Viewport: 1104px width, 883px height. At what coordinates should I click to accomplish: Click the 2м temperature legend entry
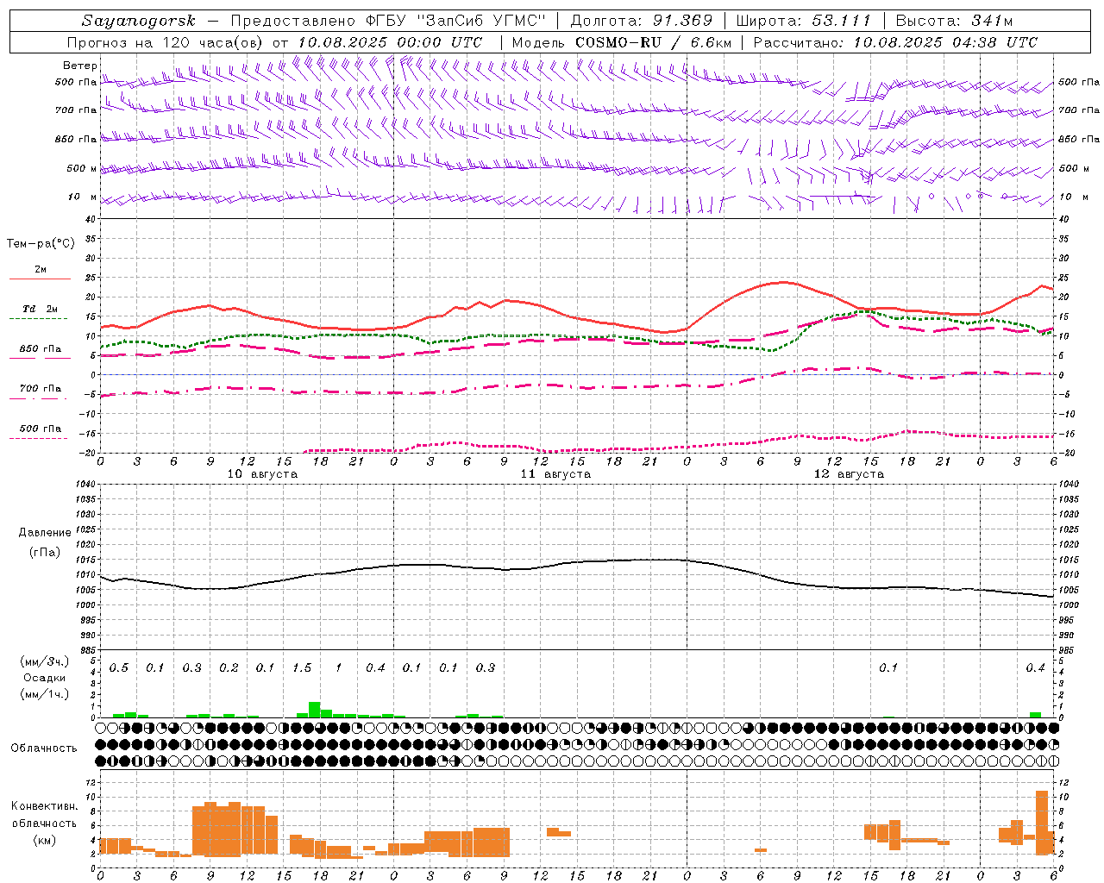tap(41, 270)
